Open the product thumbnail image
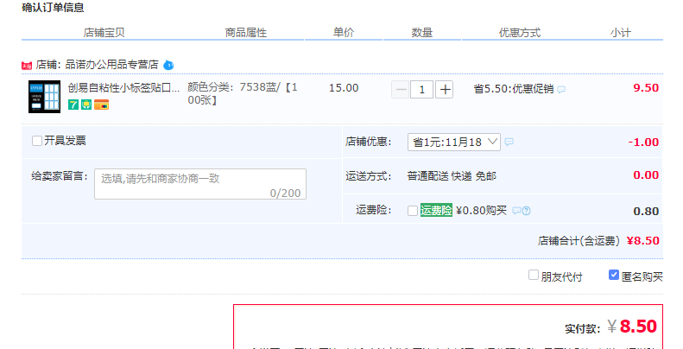 [x=44, y=97]
